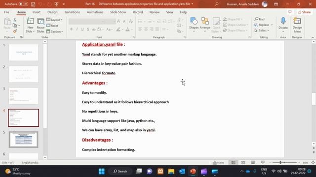Screen dimensions: 316x177
Task: Pick the text highlight color
Action: [118, 29]
